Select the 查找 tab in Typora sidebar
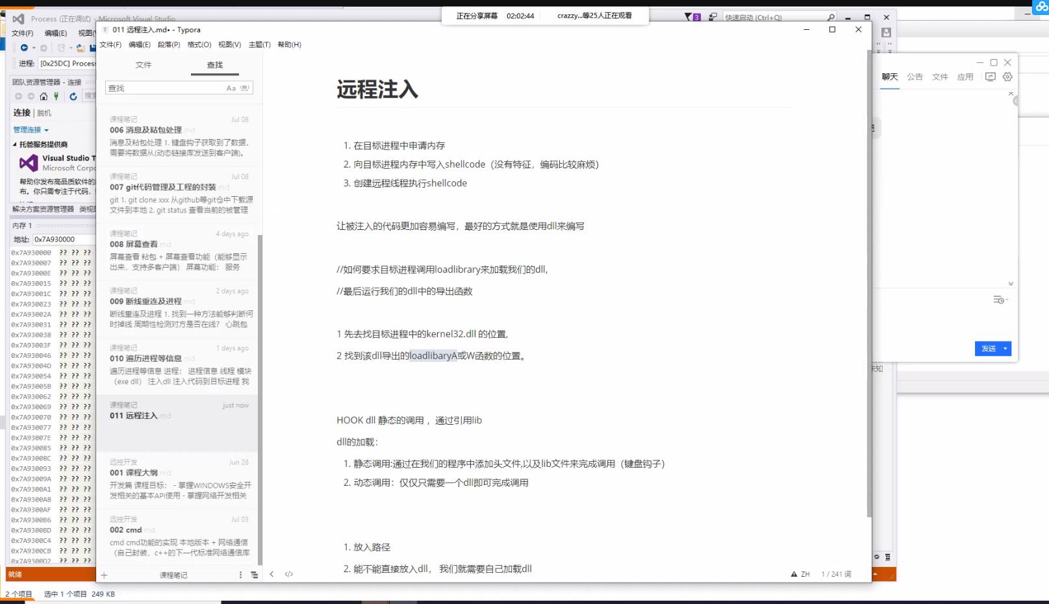Screen dimensions: 1049x604 tap(214, 65)
